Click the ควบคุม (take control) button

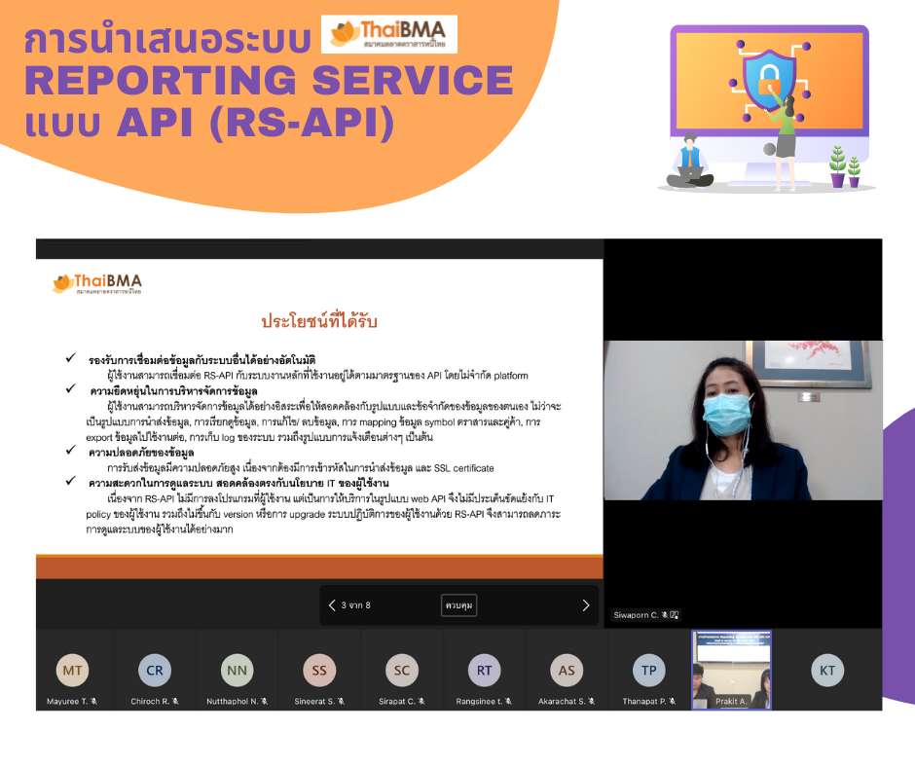(458, 604)
